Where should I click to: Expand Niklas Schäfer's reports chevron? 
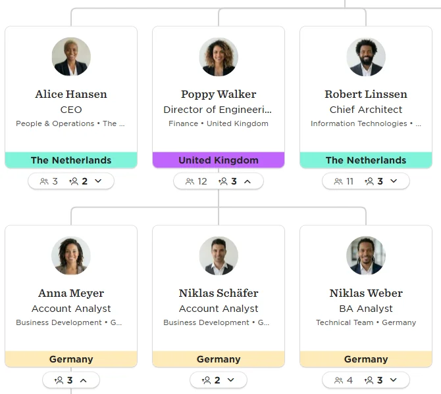coord(230,380)
